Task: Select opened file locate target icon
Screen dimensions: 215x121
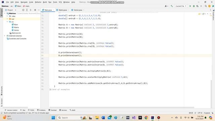Action: [23, 10]
